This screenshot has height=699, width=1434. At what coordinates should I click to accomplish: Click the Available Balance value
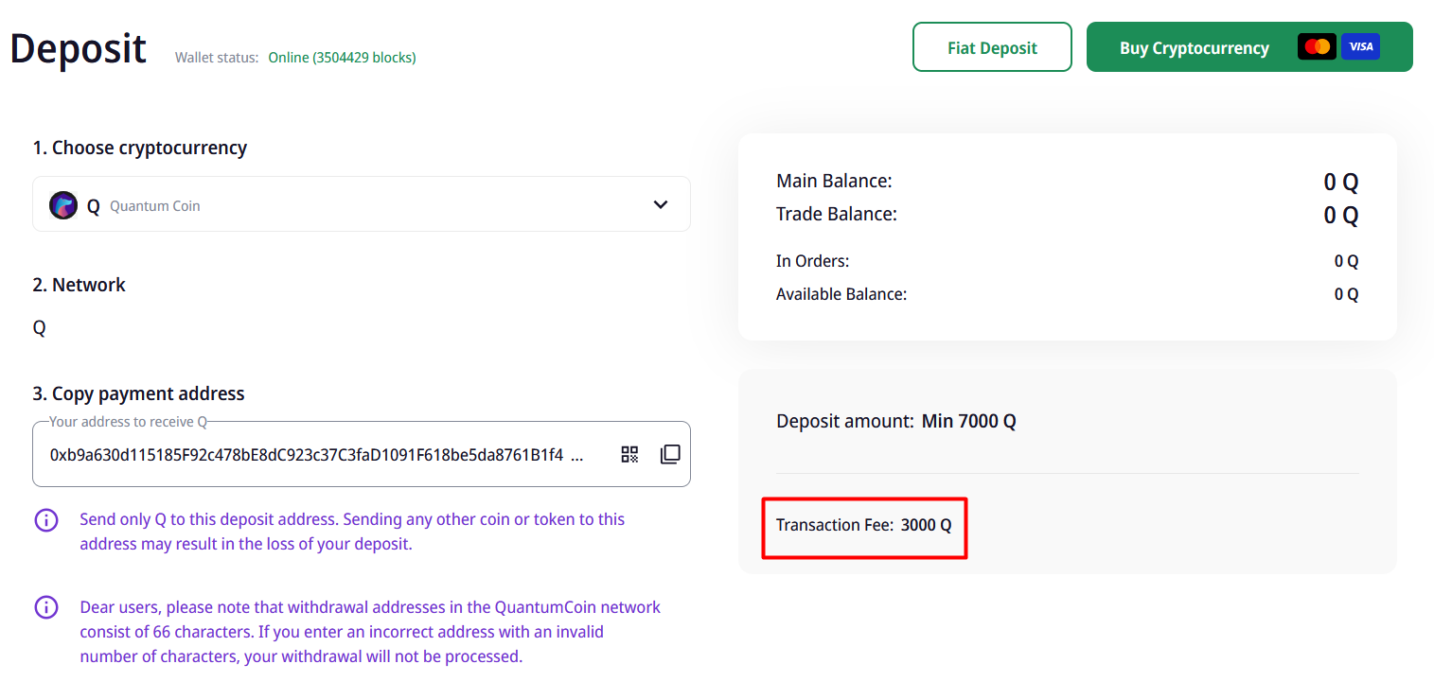pos(1346,294)
